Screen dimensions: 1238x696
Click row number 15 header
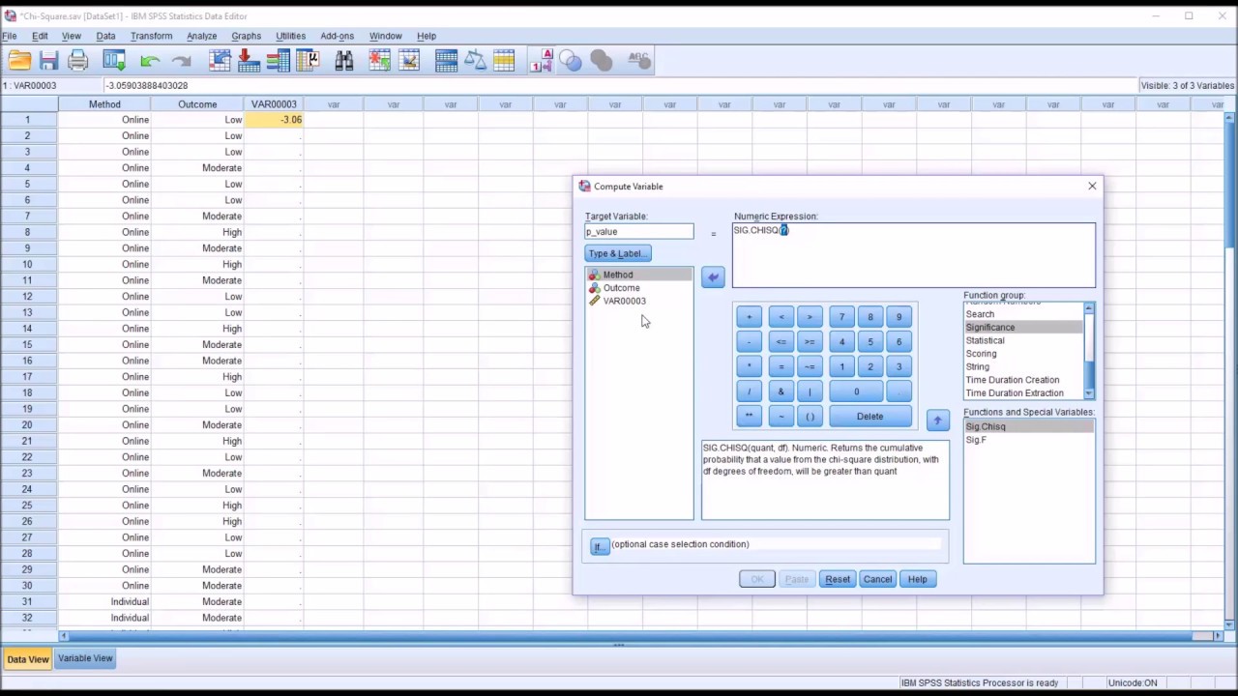[28, 345]
